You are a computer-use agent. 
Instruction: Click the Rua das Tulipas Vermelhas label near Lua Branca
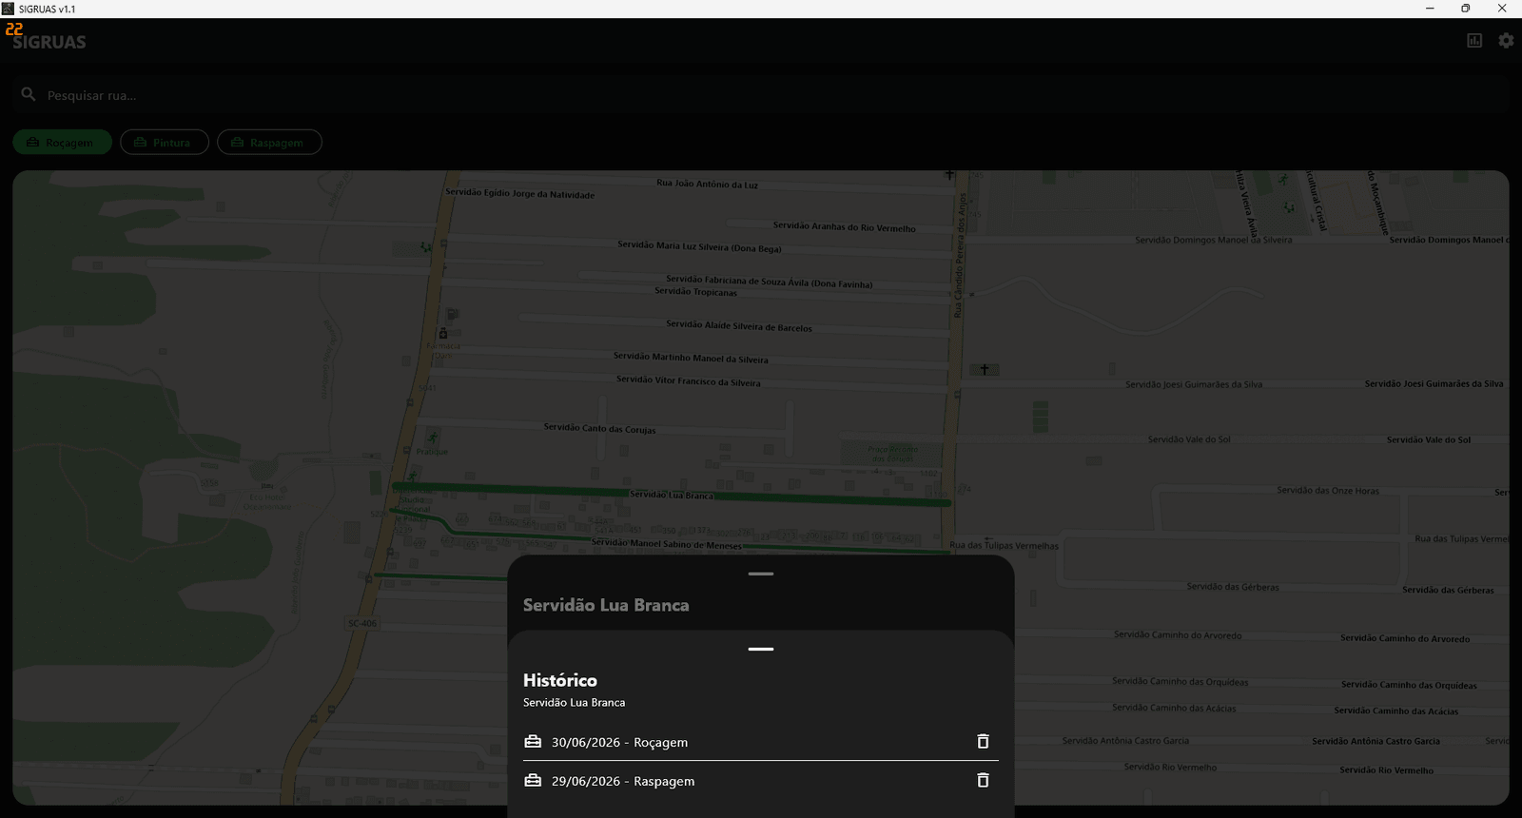point(1004,546)
